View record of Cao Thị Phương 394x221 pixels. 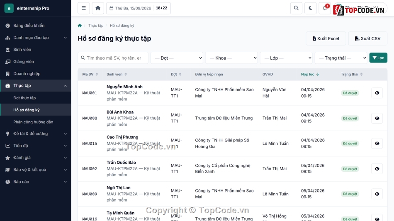377,144
